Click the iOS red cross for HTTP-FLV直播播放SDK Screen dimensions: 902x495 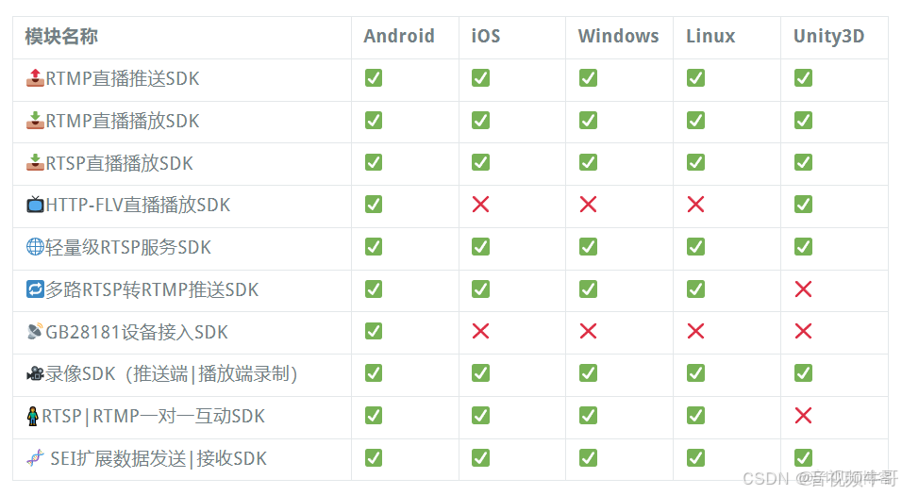click(480, 205)
